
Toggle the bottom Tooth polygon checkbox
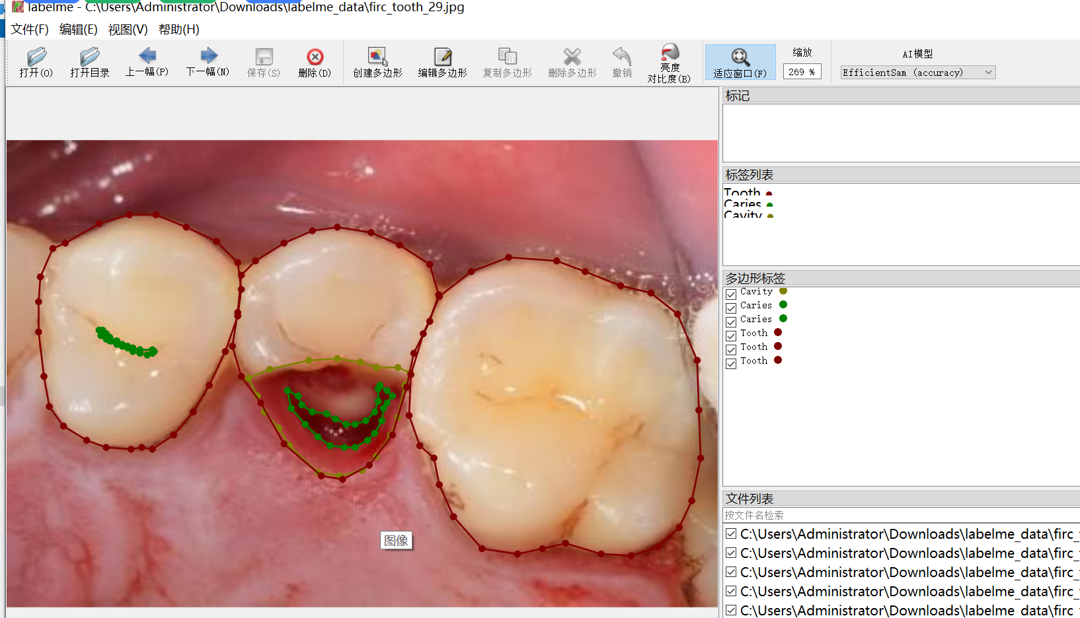[x=731, y=364]
